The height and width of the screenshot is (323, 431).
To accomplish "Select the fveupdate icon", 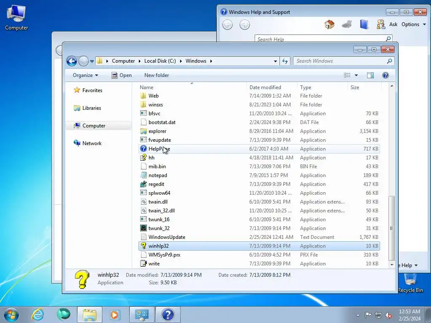I will (x=143, y=140).
